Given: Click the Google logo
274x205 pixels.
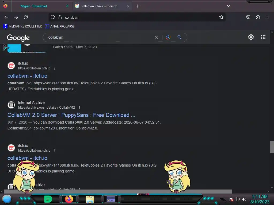Looking at the screenshot, I should point(18,38).
